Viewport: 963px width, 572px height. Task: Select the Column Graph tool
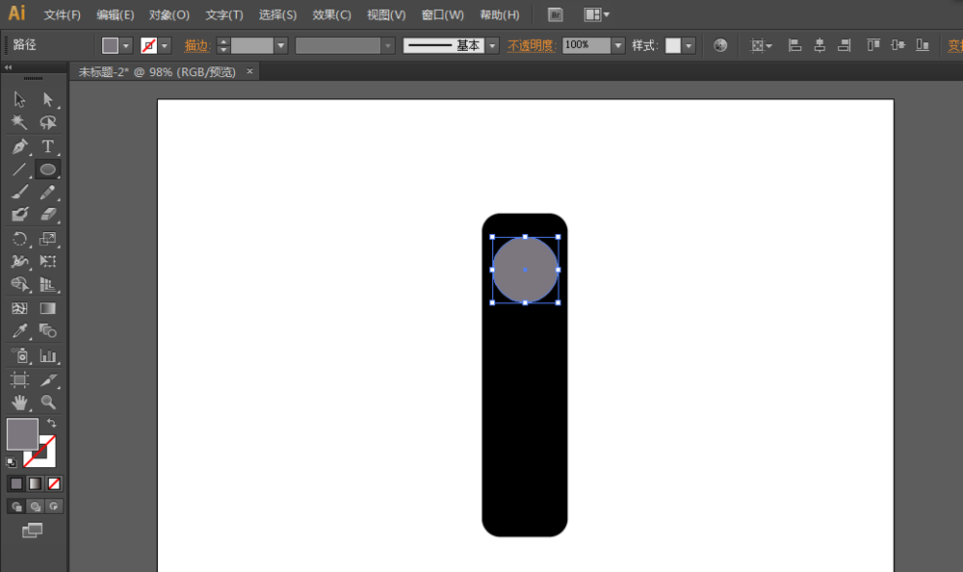pyautogui.click(x=48, y=355)
